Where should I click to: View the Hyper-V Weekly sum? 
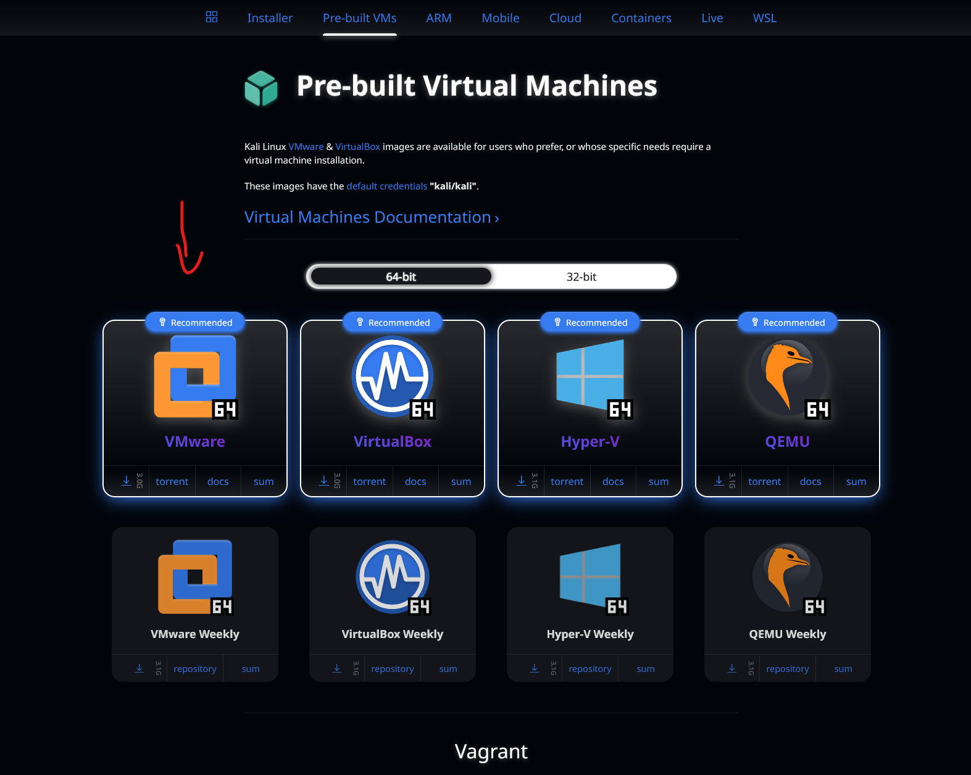[x=646, y=669]
